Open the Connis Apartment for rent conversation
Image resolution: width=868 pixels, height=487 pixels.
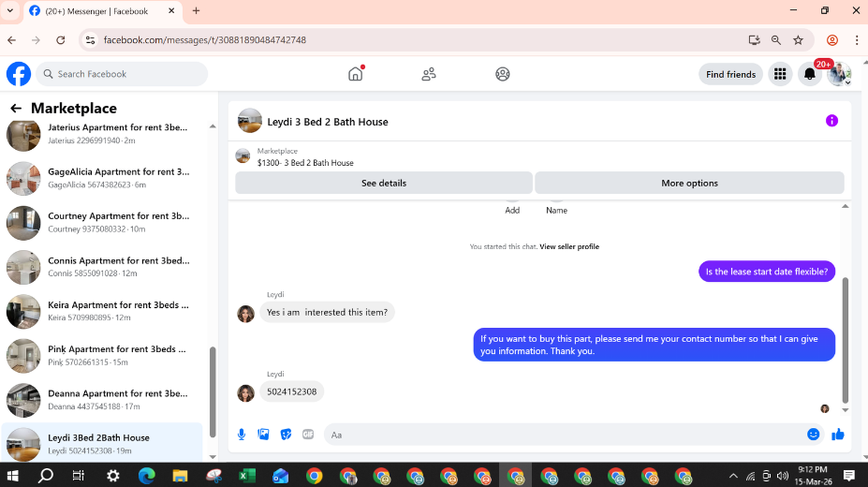pyautogui.click(x=102, y=267)
